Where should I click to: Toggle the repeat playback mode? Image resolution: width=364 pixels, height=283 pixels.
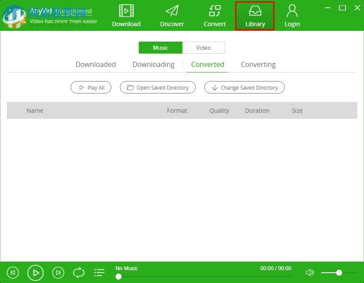[x=78, y=272]
